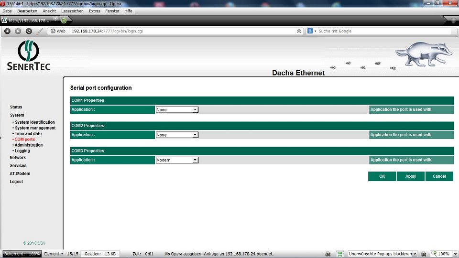The width and height of the screenshot is (459, 258).
Task: Open the COM3 Application dropdown set to Modem
Action: 176,161
